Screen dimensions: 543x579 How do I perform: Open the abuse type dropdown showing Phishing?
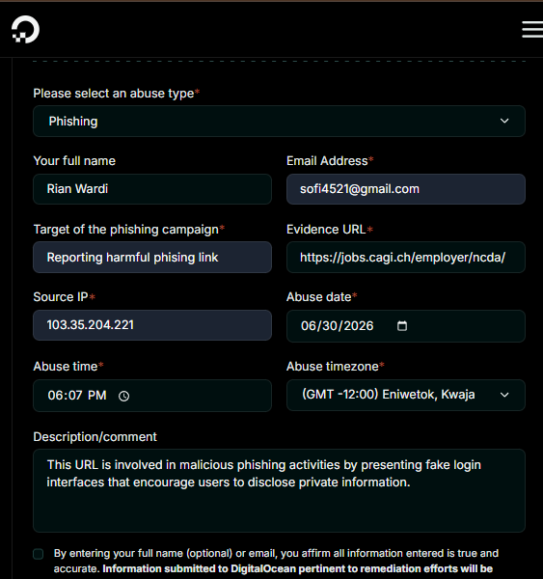tap(279, 122)
